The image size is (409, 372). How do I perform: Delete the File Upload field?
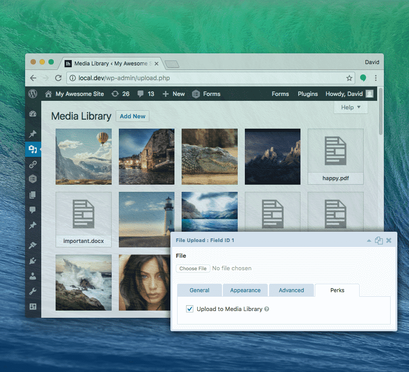[388, 240]
